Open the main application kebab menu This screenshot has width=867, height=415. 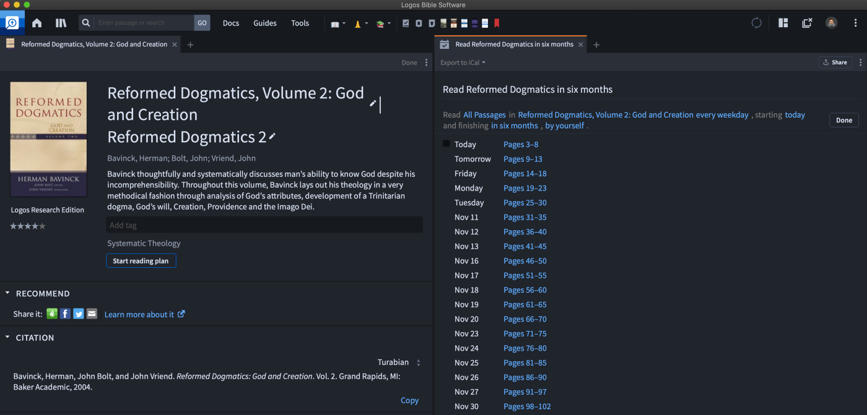856,23
